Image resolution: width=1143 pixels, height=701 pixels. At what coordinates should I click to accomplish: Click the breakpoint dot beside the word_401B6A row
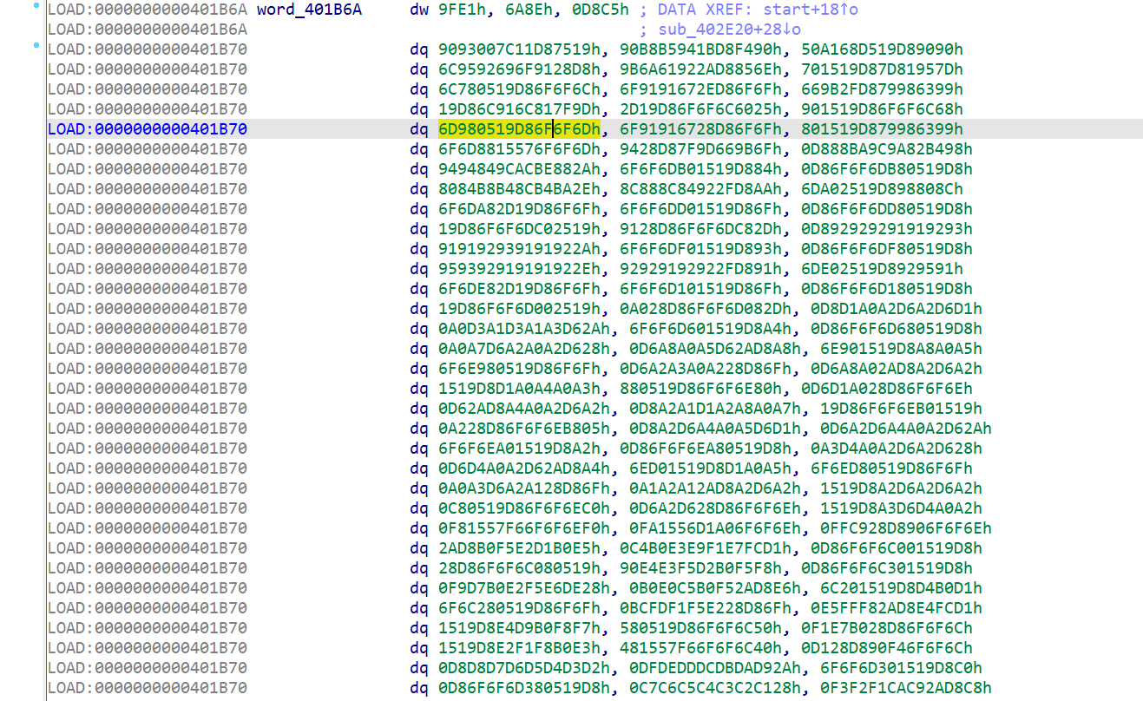[36, 7]
